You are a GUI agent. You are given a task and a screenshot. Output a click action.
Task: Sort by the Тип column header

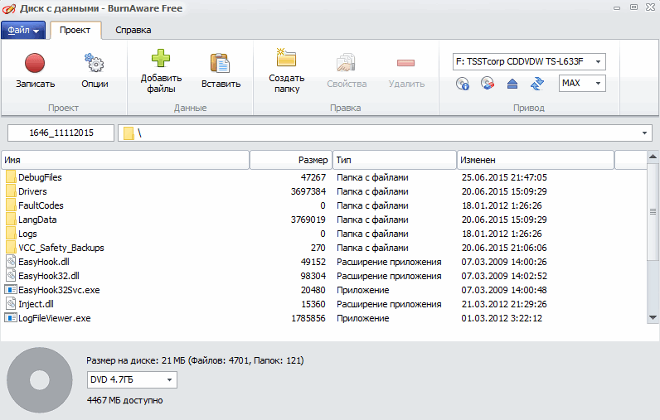point(395,160)
